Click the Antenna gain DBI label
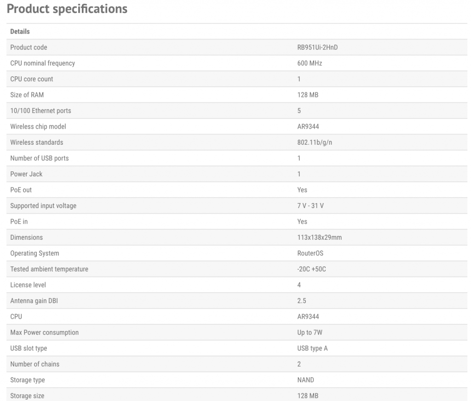The height and width of the screenshot is (401, 471). pos(34,301)
